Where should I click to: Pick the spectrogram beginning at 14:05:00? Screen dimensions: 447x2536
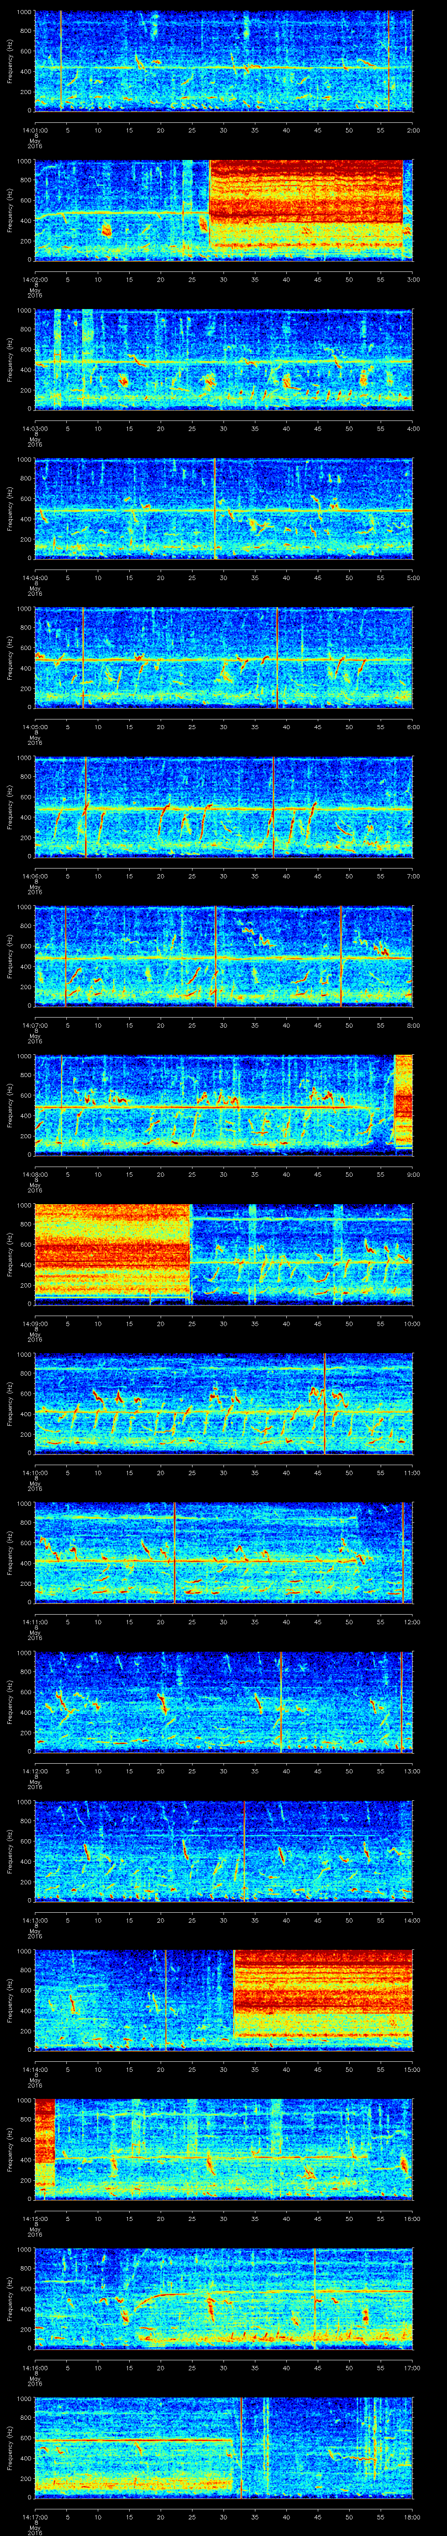(x=224, y=658)
